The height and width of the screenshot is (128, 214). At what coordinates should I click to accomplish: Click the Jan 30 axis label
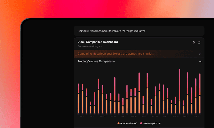coord(113,116)
